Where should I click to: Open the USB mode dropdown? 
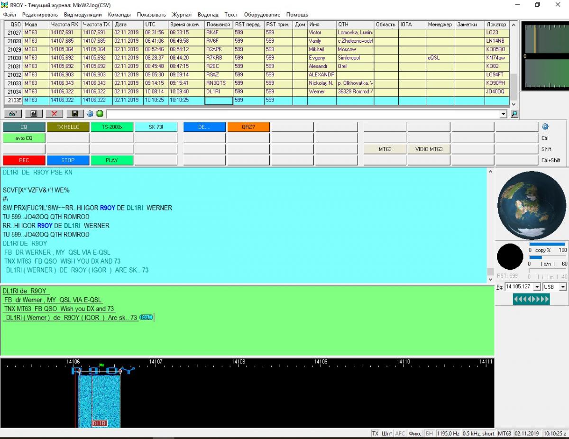coord(562,287)
